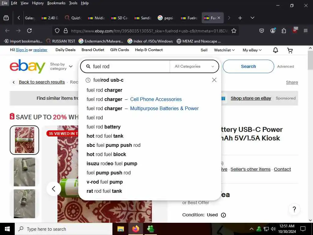
Task: Open Windows Start menu
Action: pos(7,229)
